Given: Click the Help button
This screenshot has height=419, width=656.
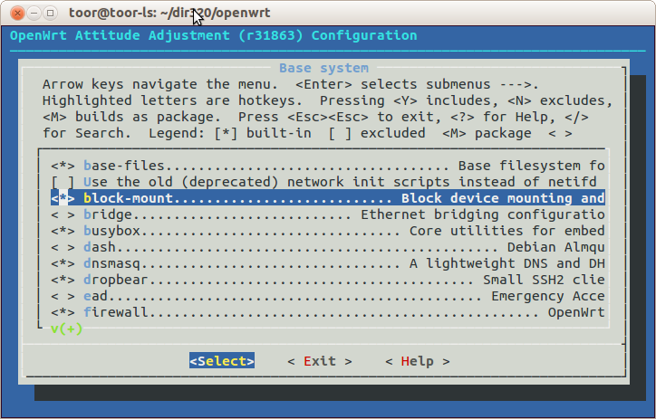Looking at the screenshot, I should coord(417,361).
